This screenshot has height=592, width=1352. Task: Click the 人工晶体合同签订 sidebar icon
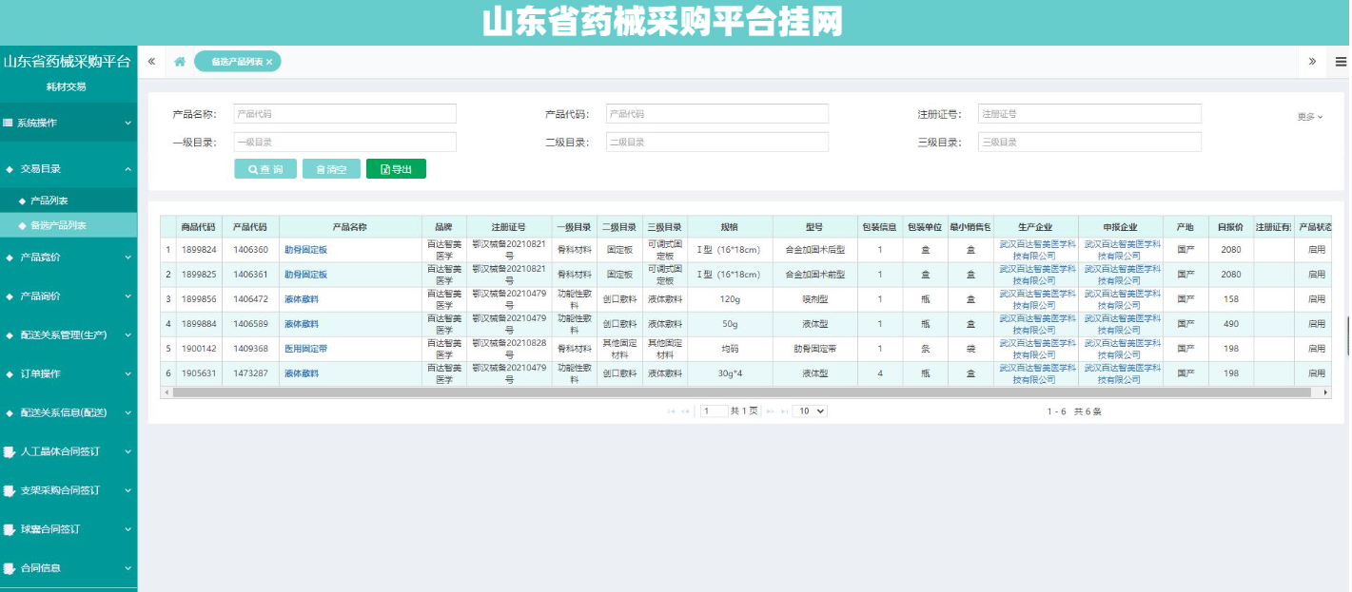[10, 451]
